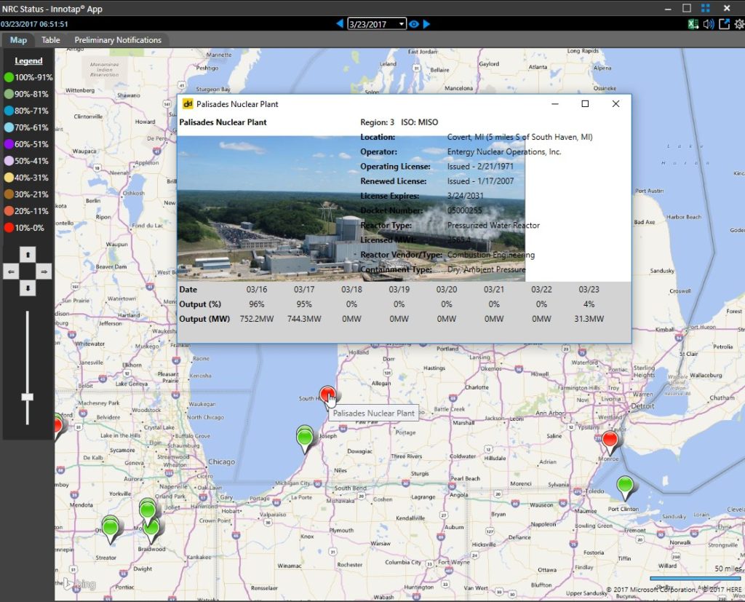Click the 80%-71% blue legend dot
The width and height of the screenshot is (745, 602).
click(9, 111)
